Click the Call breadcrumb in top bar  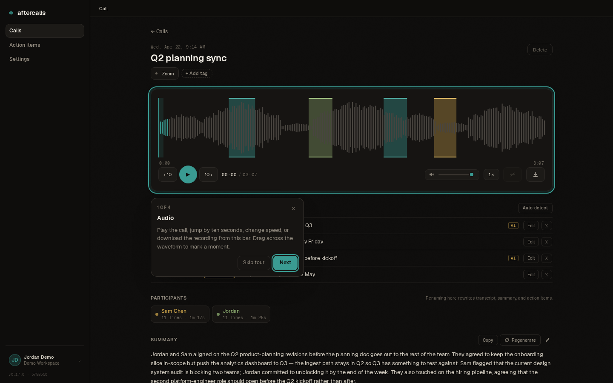tap(103, 9)
